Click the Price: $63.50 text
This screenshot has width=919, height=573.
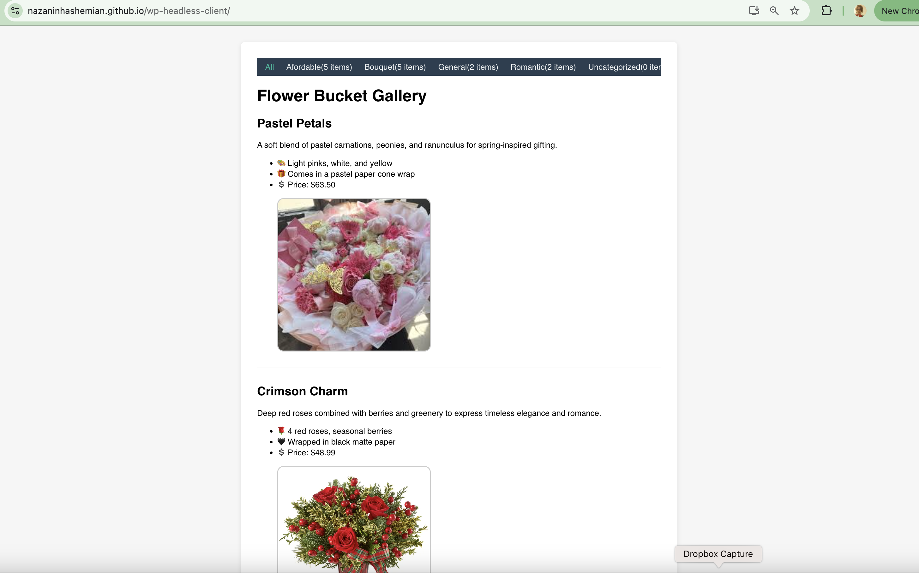[x=311, y=185]
